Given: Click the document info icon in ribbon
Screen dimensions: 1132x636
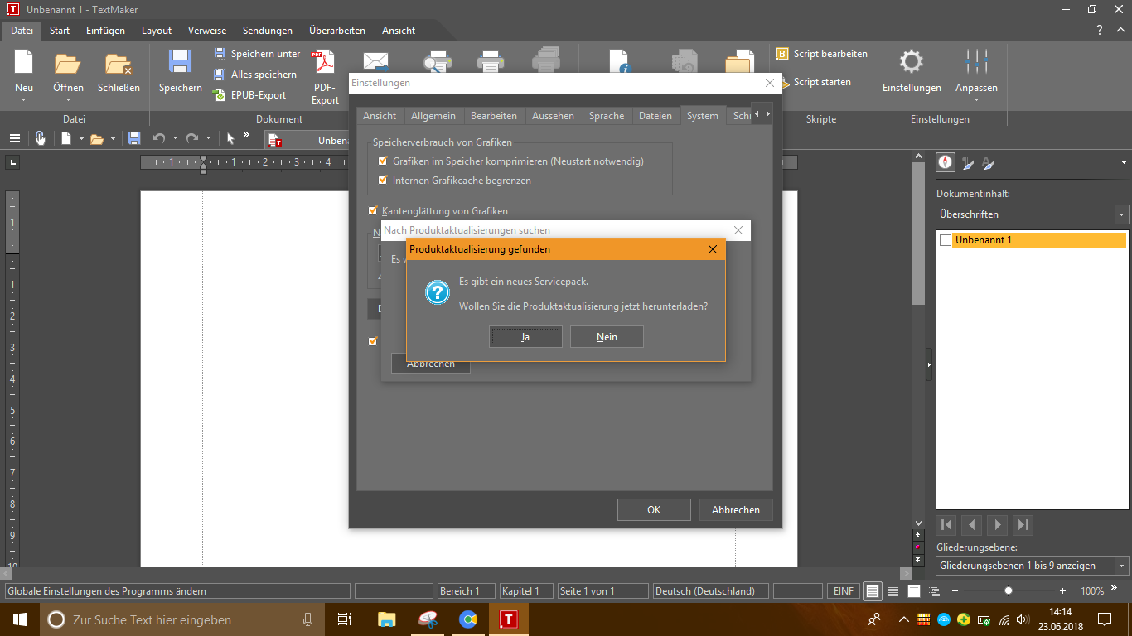Looking at the screenshot, I should pyautogui.click(x=620, y=62).
